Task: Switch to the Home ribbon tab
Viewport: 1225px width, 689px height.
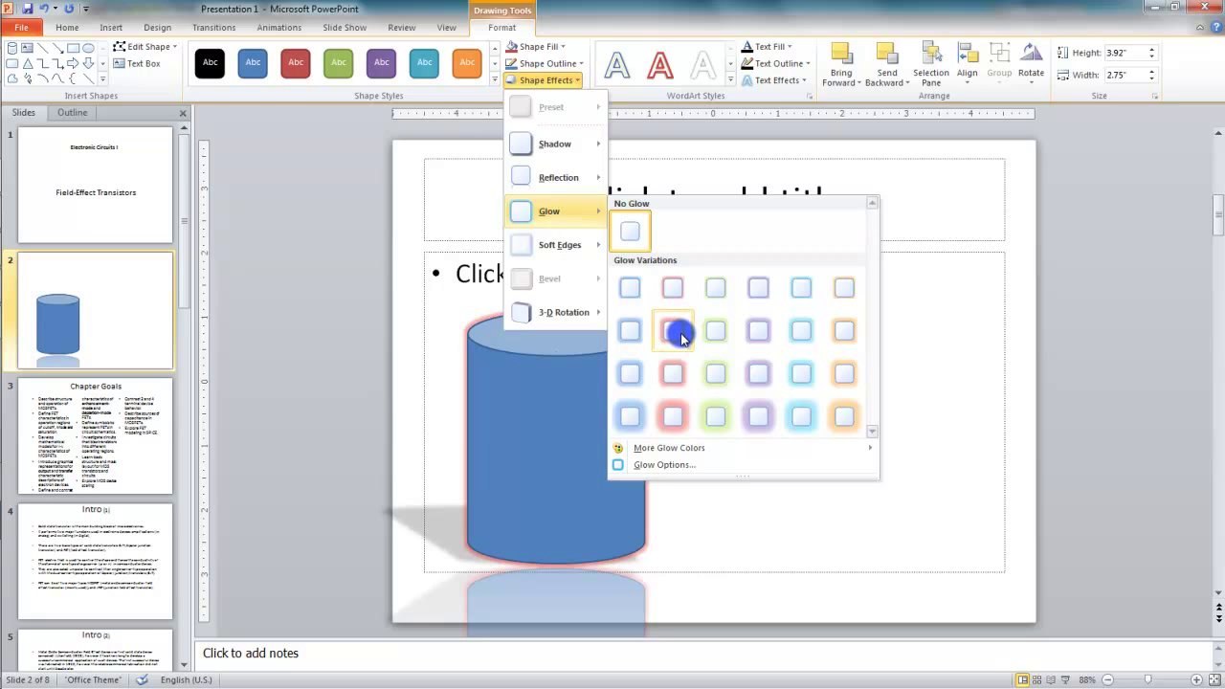Action: (67, 28)
